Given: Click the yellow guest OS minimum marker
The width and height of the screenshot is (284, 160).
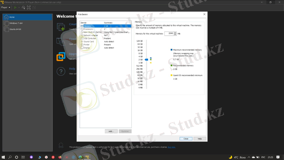Looking at the screenshot, I should (151, 63).
